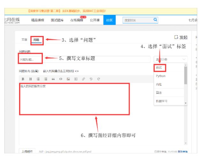Redo the last edit in the editor
Screen dimensions: 209x161
coord(99,79)
